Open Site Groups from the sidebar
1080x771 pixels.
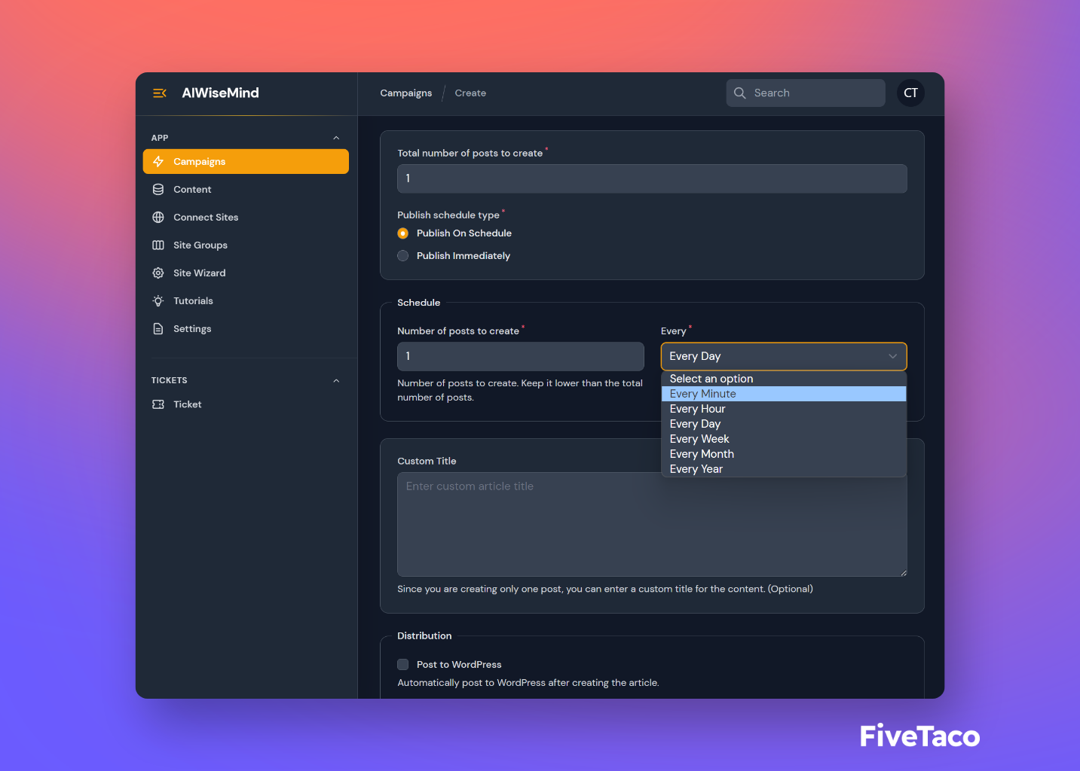point(246,245)
